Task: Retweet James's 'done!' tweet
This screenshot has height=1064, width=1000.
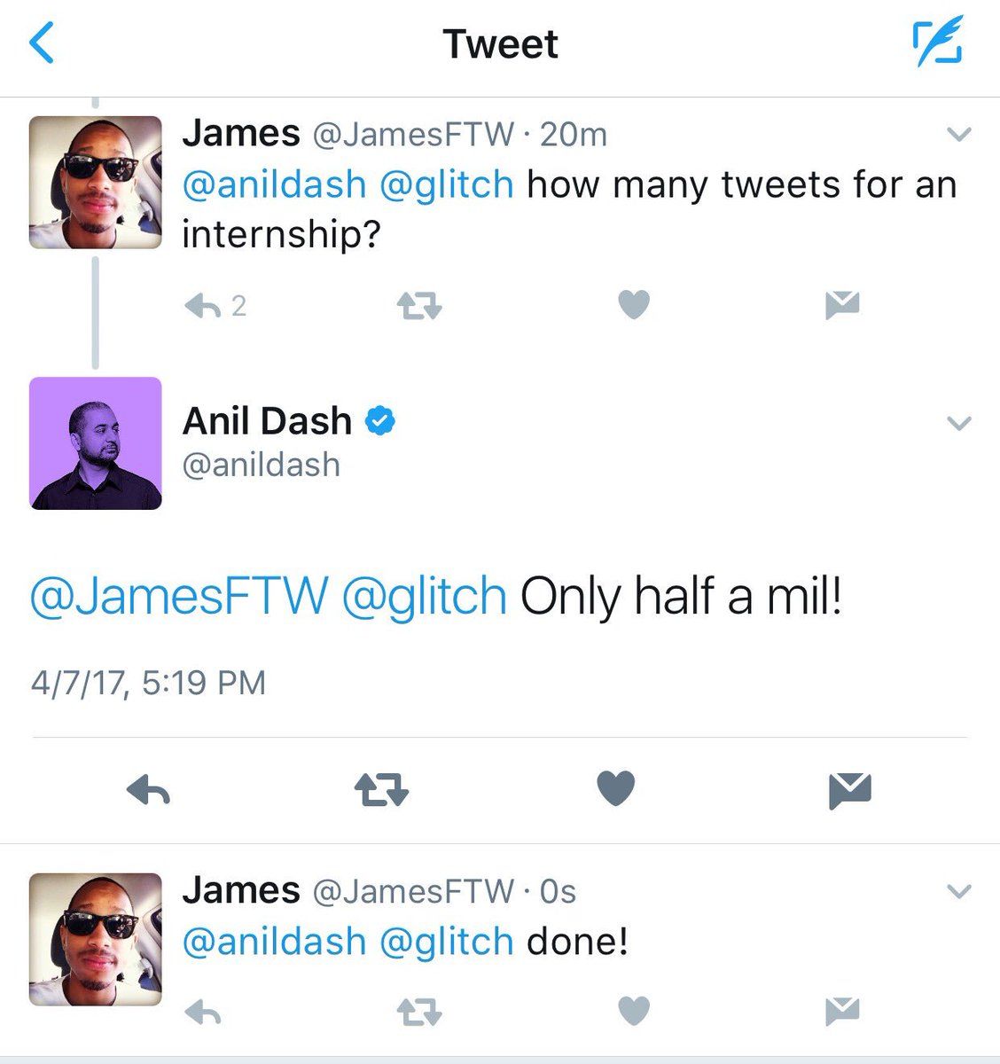Action: click(x=418, y=1012)
